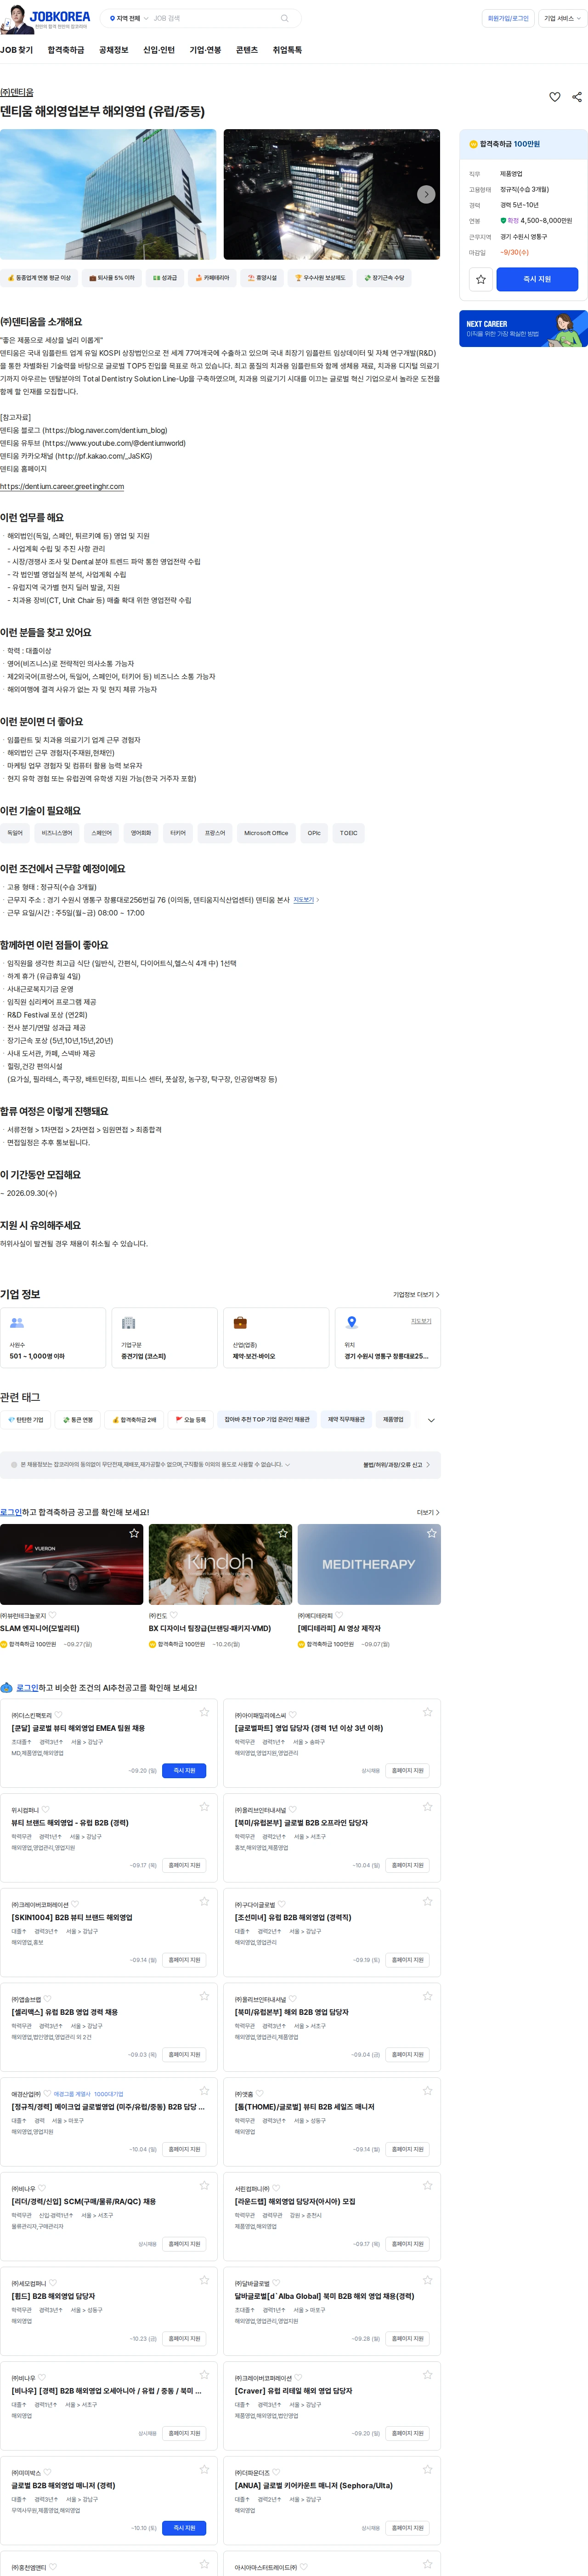Screen dimensions: 588x2576
Task: Open the 콘텐츠 menu
Action: coord(247,50)
